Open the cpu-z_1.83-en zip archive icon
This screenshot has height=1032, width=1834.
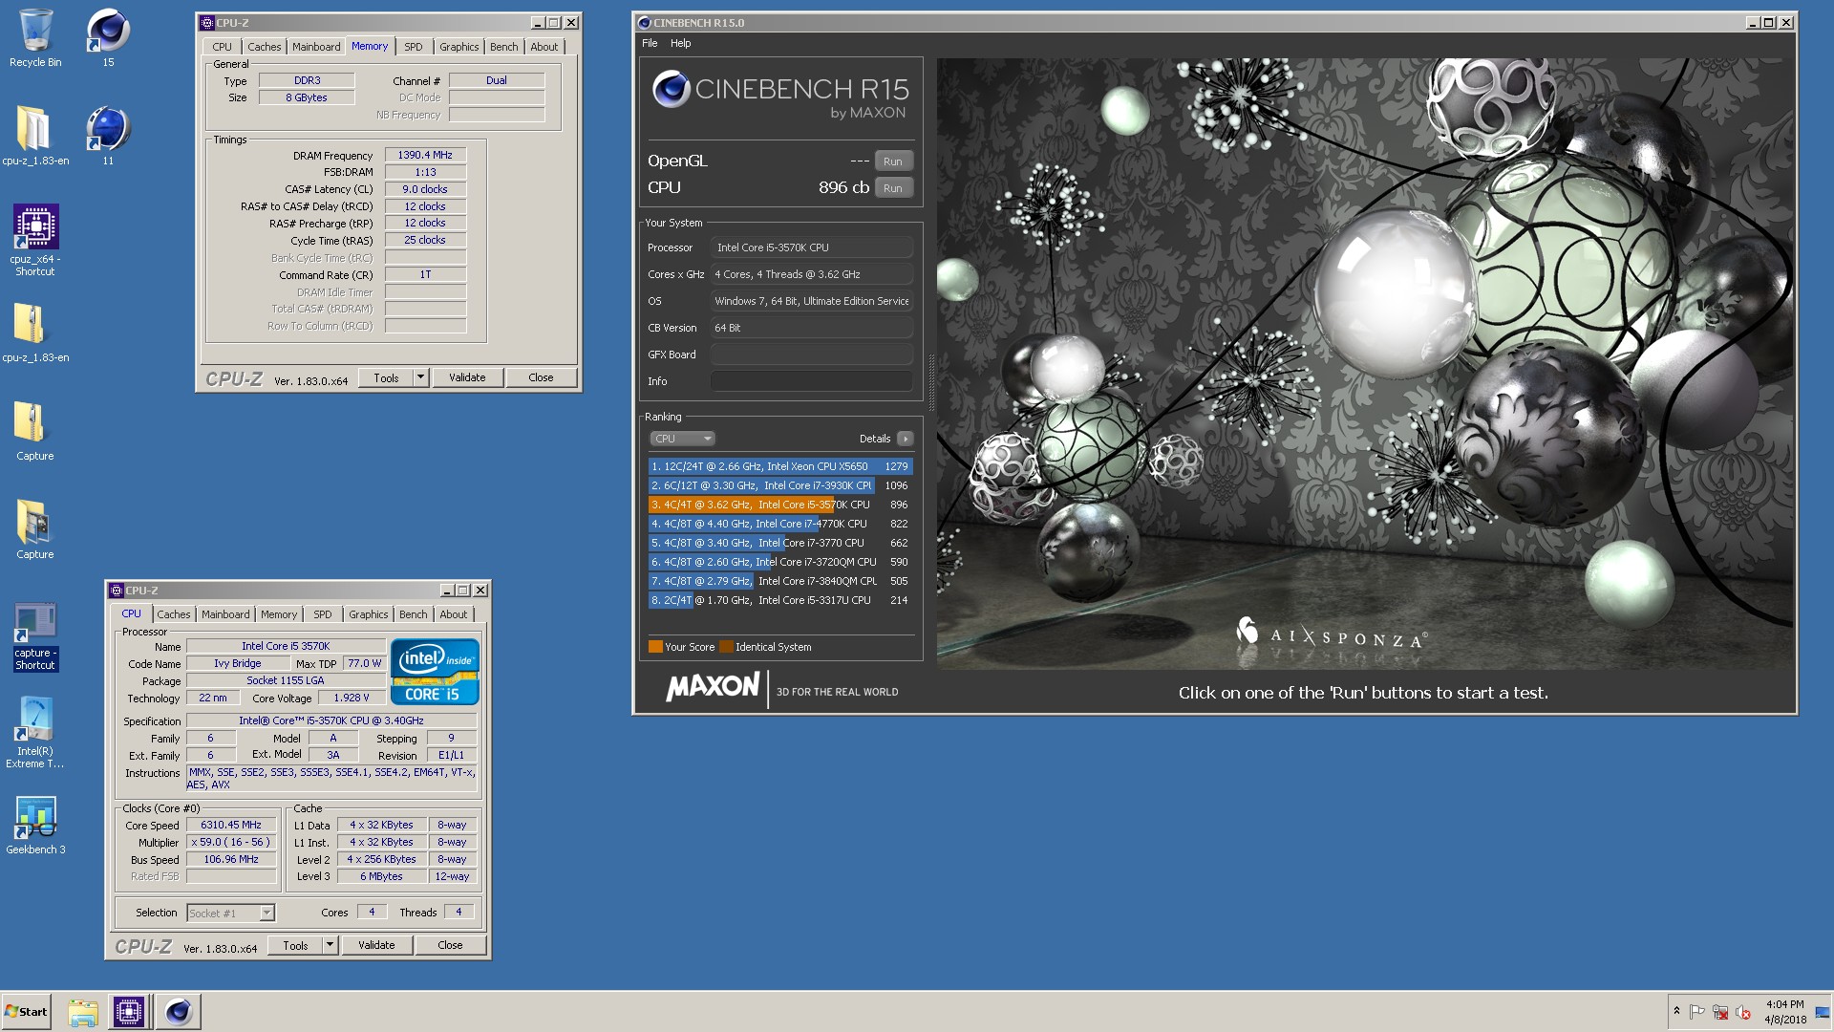pos(35,333)
